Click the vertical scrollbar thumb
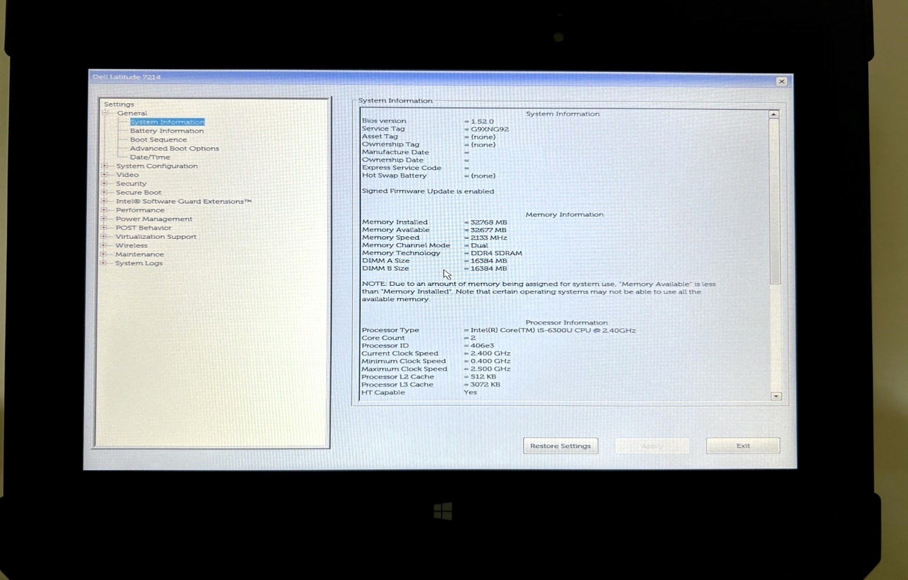 point(775,201)
